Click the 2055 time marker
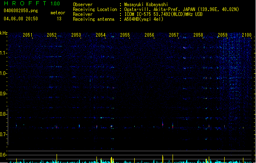Image resolution: width=256 pixels, height=163 pixels. pos(125,35)
